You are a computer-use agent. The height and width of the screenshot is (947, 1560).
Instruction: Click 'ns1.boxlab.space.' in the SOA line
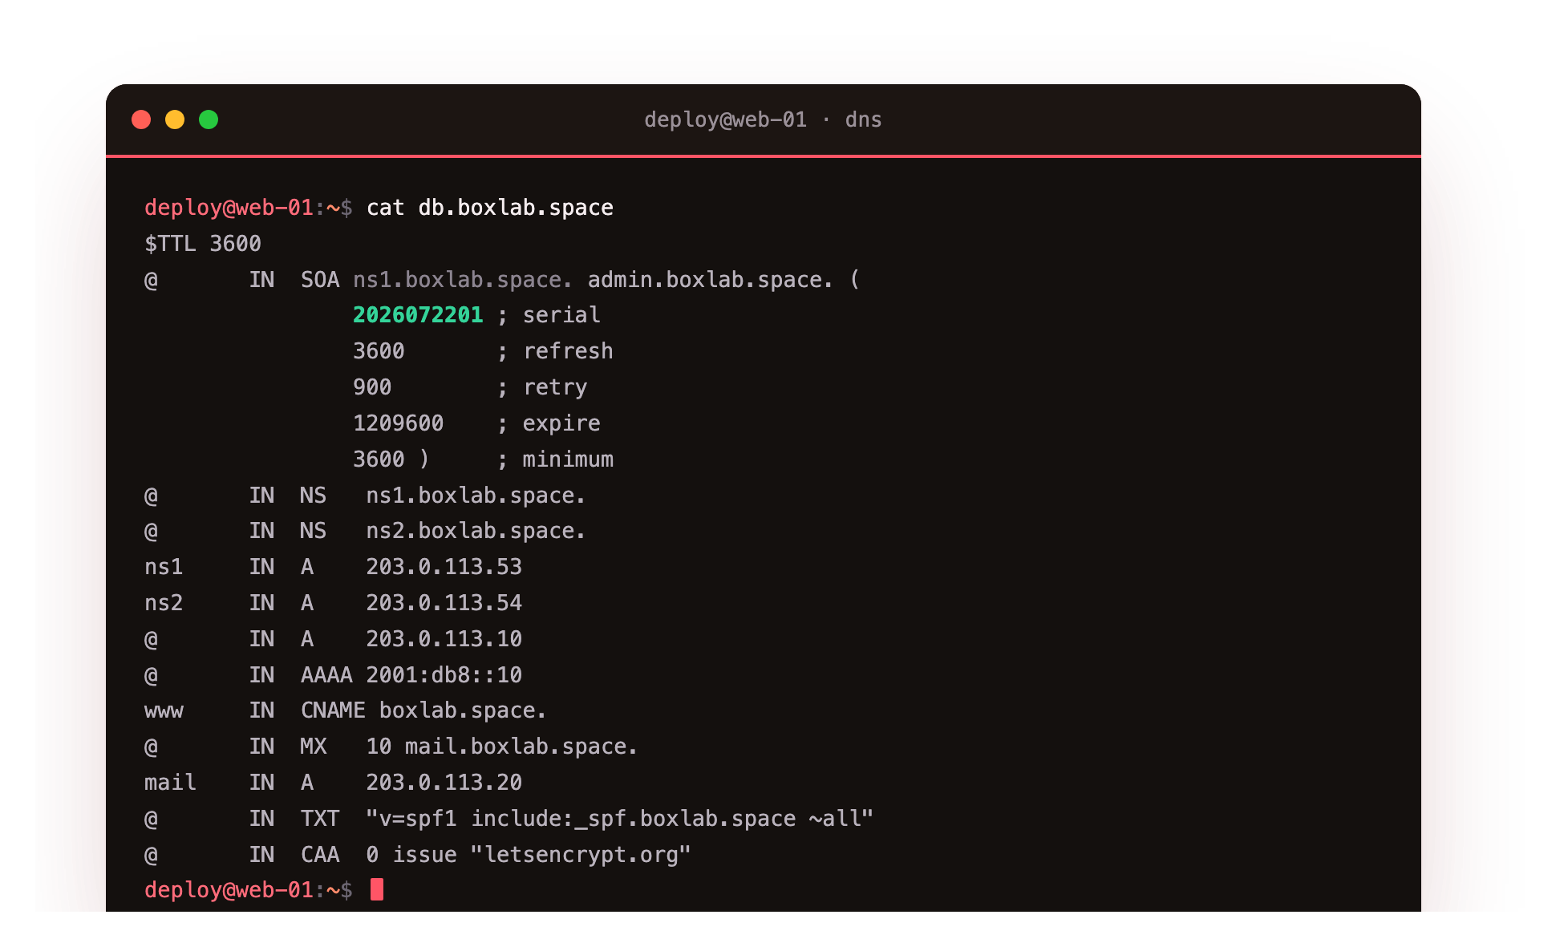point(463,280)
